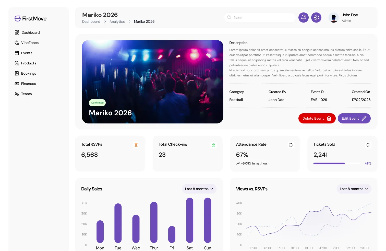Follow the Analytics breadcrumb link

117,21
